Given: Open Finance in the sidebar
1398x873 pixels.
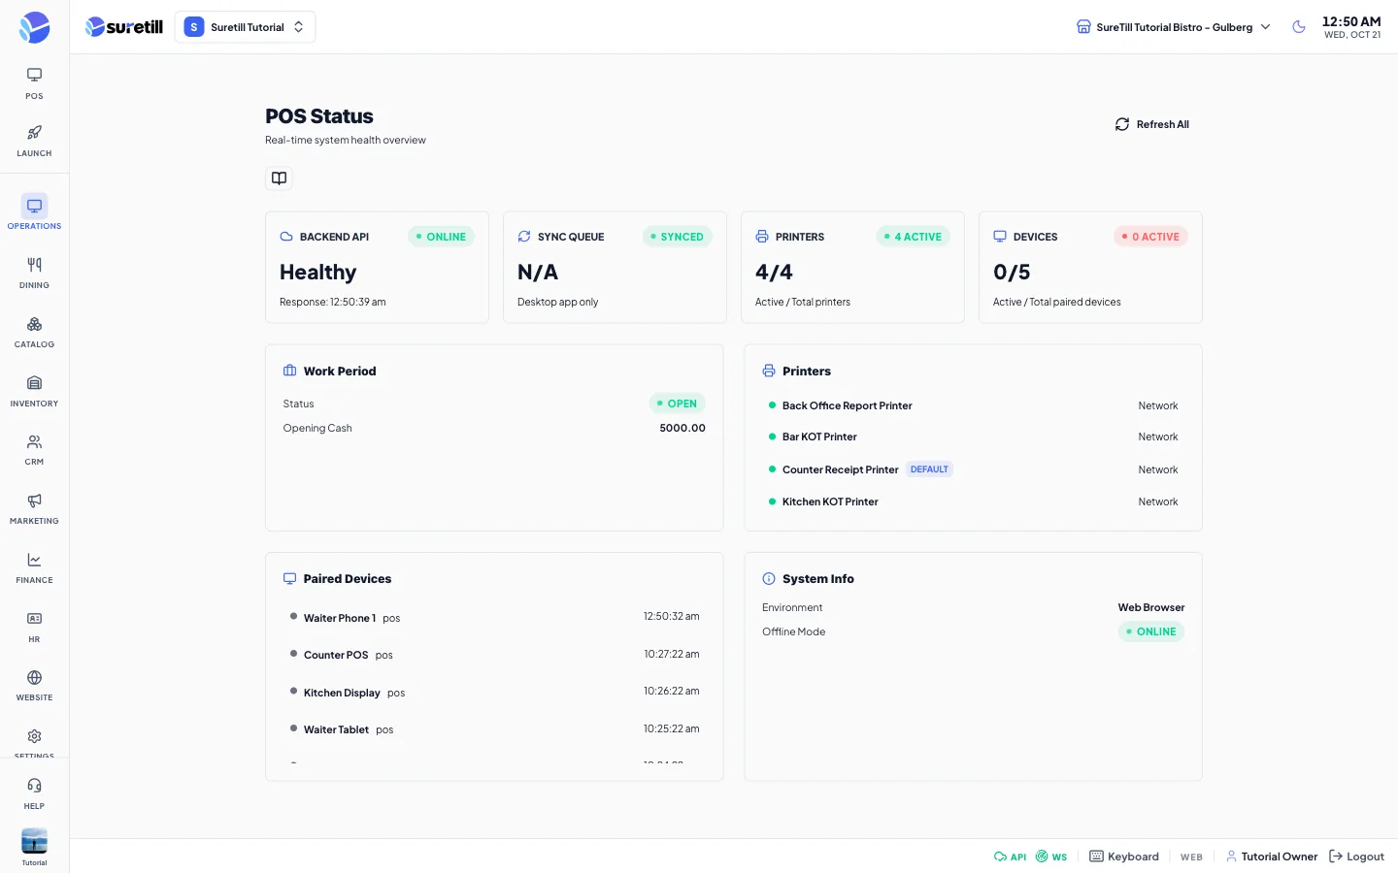Looking at the screenshot, I should 34,567.
